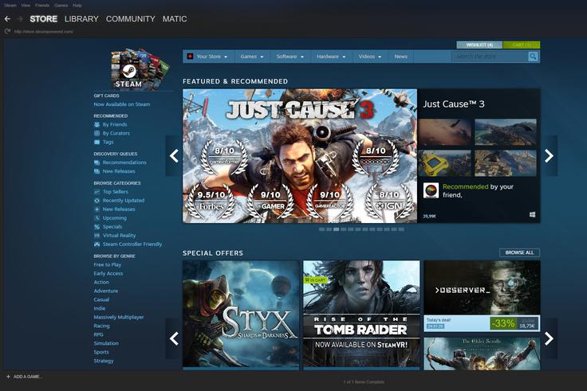Screen dimensions: 587x391
Task: Open the Wishlist button
Action: tap(479, 45)
